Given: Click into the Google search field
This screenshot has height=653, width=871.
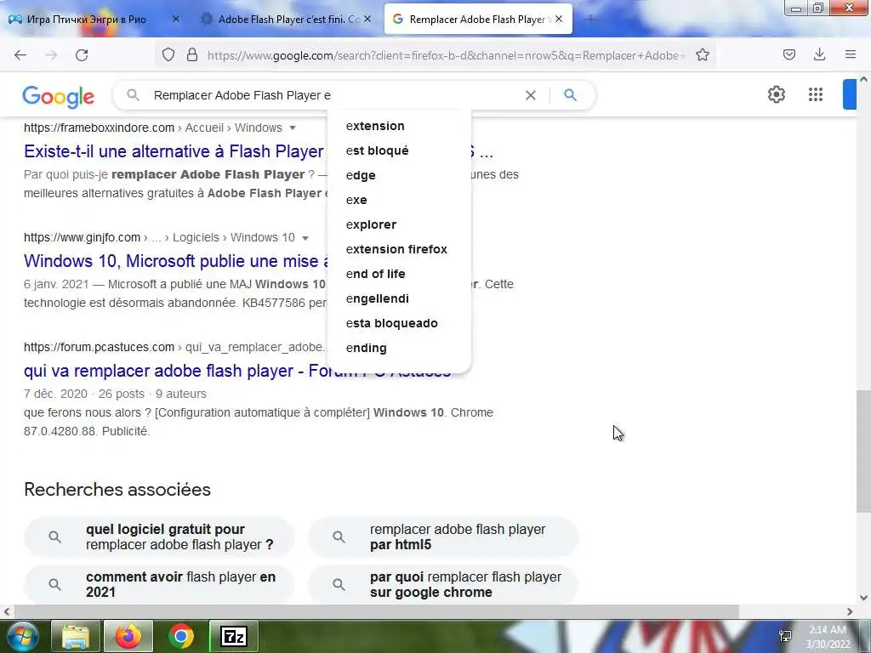Looking at the screenshot, I should pyautogui.click(x=333, y=95).
